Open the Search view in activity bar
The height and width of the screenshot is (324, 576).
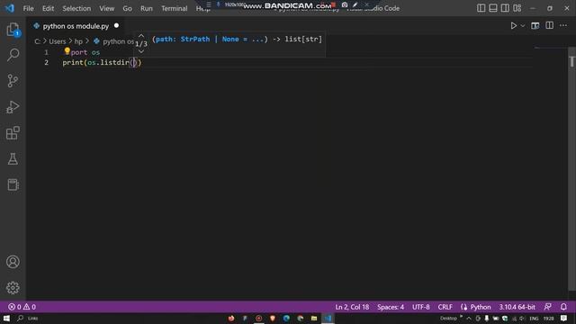coord(13,55)
